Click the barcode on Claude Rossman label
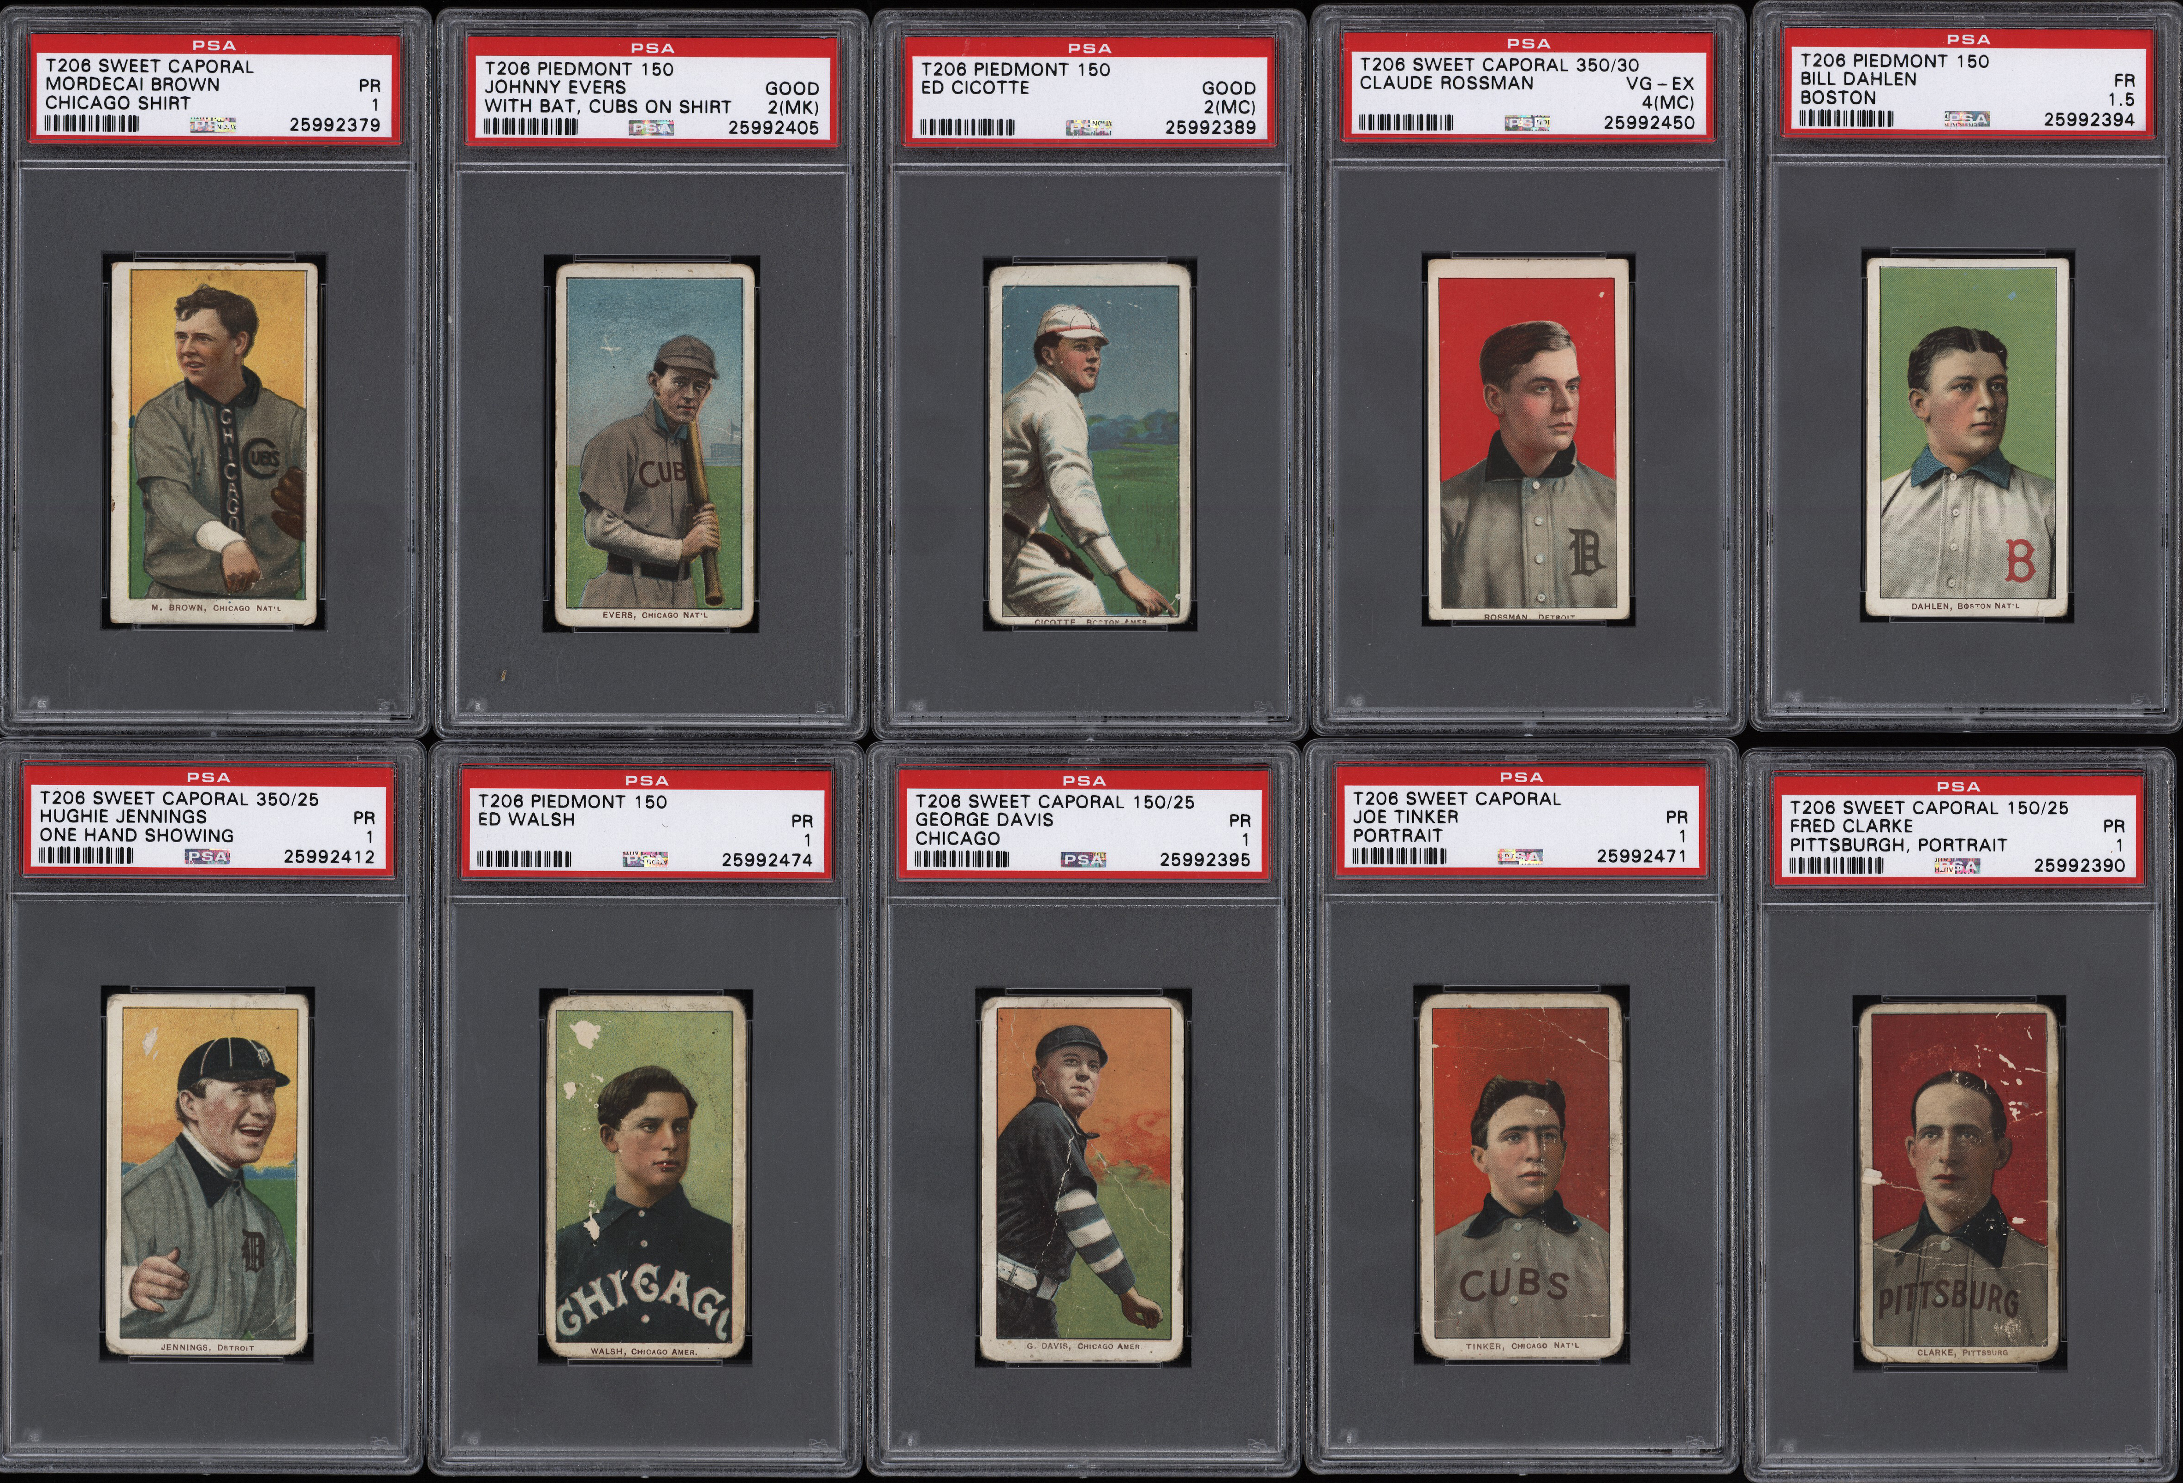The width and height of the screenshot is (2183, 1483). click(1406, 123)
